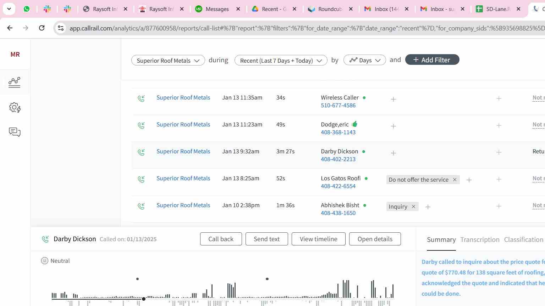Click the Open details button
545x306 pixels.
375,239
